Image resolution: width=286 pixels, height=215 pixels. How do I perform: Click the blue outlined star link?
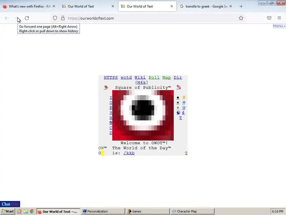(x=184, y=108)
